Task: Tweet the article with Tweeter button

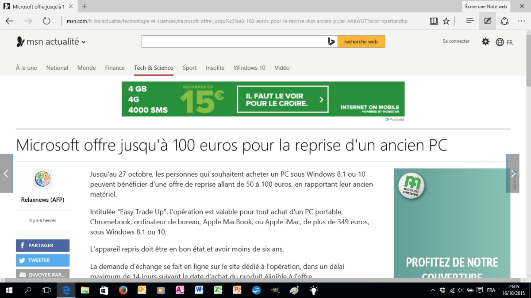Action: (x=42, y=260)
